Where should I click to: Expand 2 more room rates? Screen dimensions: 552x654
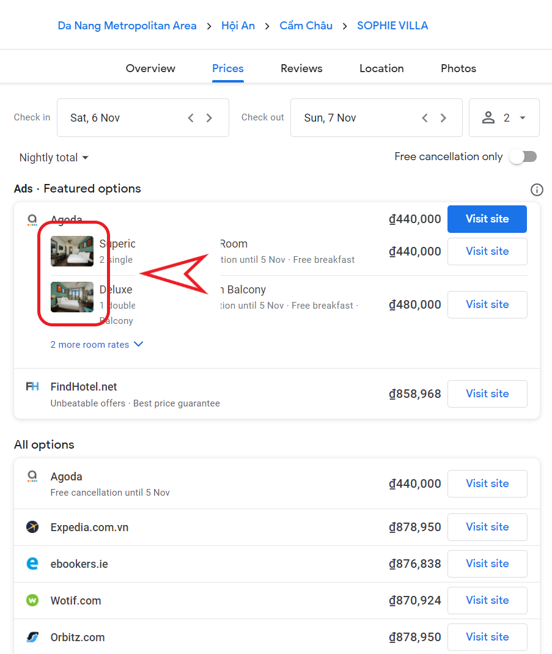(x=97, y=345)
